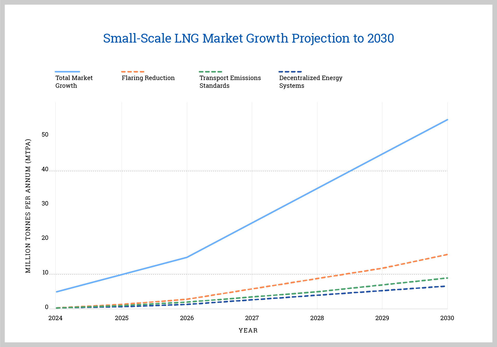Image resolution: width=497 pixels, height=347 pixels.
Task: Click the chart title text
Action: (x=248, y=38)
